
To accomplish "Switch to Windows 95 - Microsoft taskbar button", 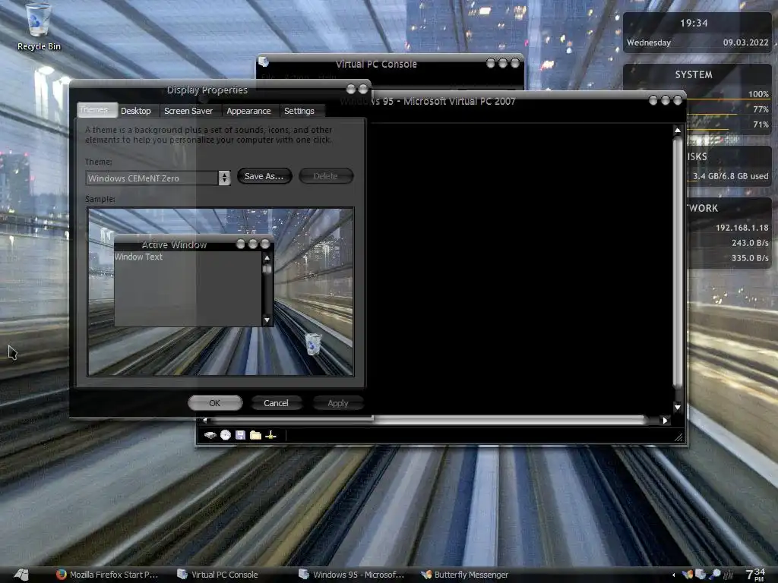I will [352, 575].
